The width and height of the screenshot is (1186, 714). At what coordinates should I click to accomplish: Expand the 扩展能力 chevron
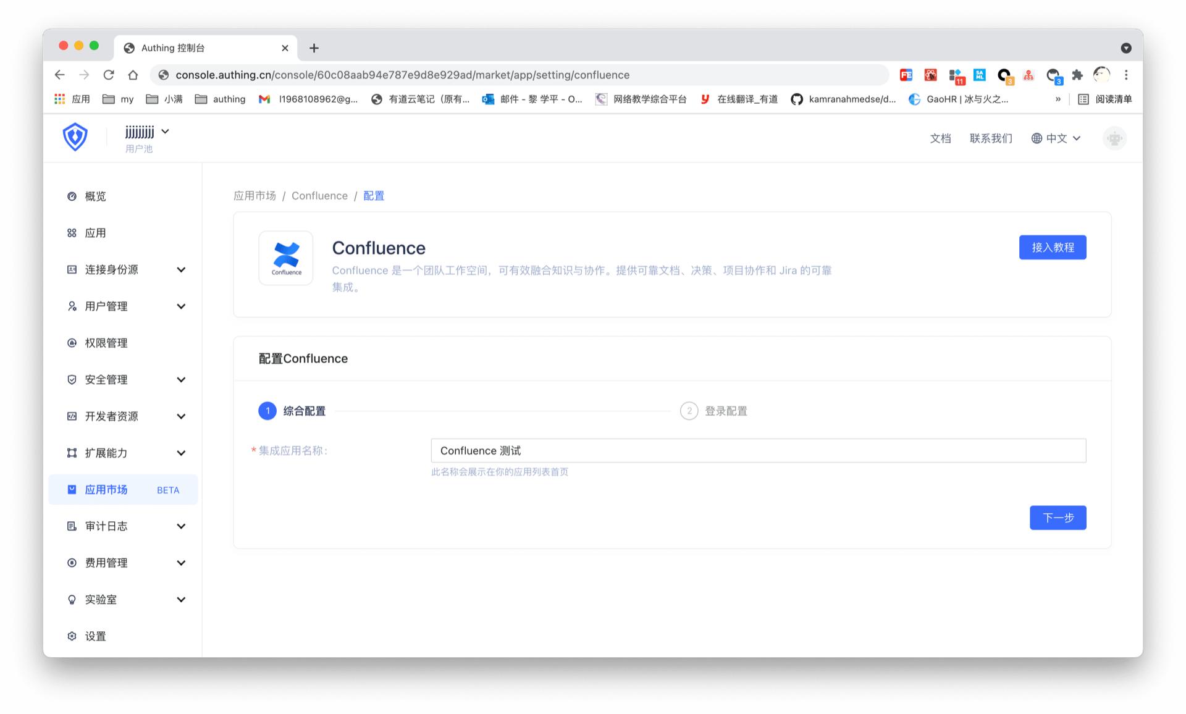pyautogui.click(x=181, y=453)
